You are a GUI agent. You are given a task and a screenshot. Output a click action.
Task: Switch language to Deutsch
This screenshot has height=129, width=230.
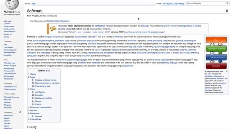click(6, 118)
